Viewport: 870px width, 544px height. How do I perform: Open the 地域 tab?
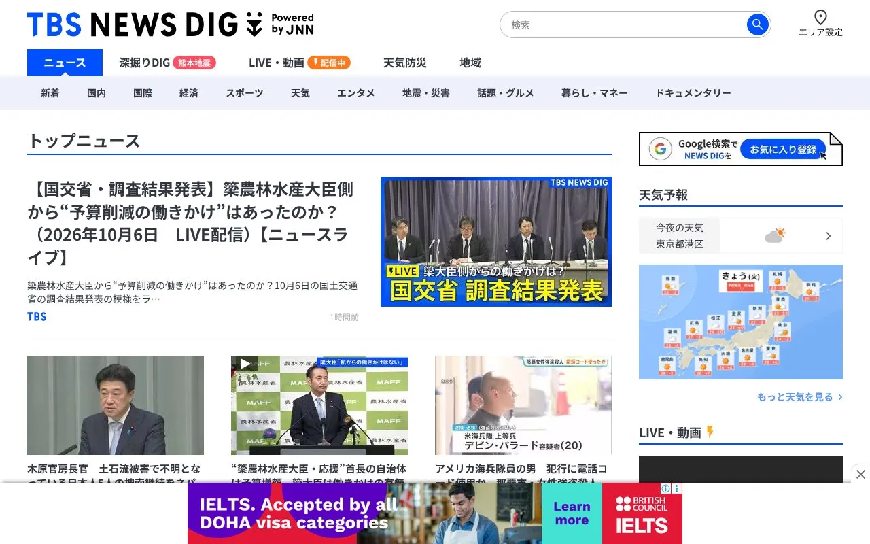click(470, 63)
